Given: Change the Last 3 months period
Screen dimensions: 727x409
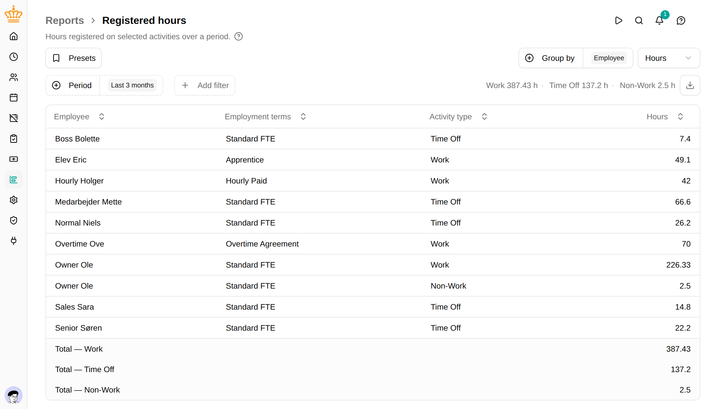Looking at the screenshot, I should click(132, 85).
